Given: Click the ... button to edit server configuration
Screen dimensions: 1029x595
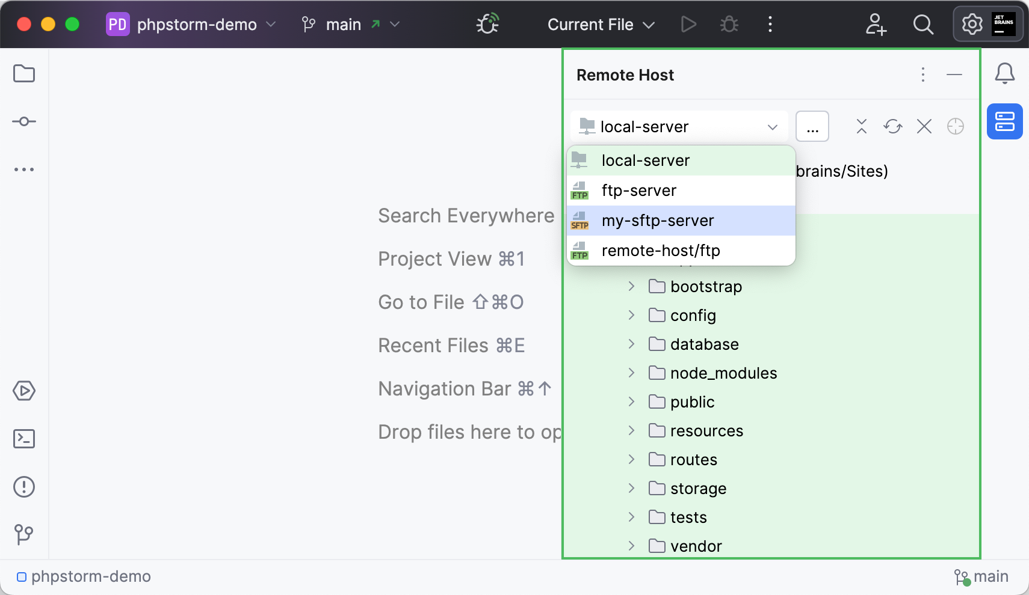Looking at the screenshot, I should 813,126.
